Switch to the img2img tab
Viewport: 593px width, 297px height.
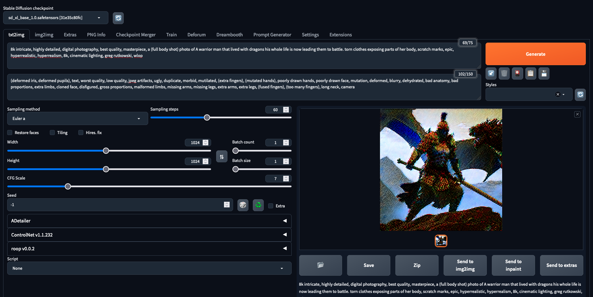pos(44,35)
